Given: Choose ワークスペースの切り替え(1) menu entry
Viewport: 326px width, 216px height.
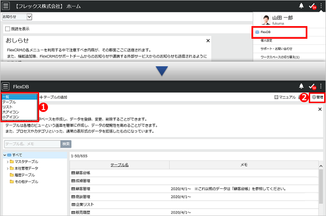Looking at the screenshot, I should 280,57.
